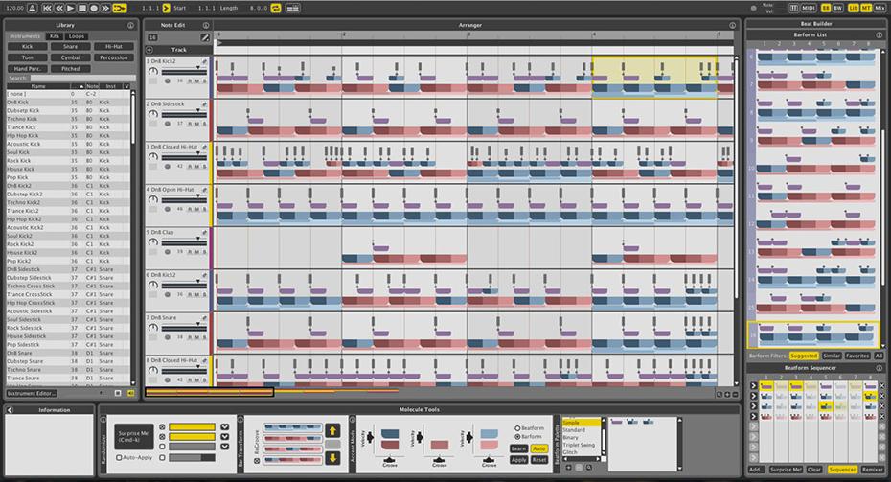Click the Surprise Me! (Cmd-k) button
The height and width of the screenshot is (482, 891).
(x=133, y=437)
